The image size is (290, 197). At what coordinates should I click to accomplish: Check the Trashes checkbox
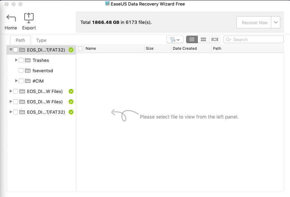(21, 60)
